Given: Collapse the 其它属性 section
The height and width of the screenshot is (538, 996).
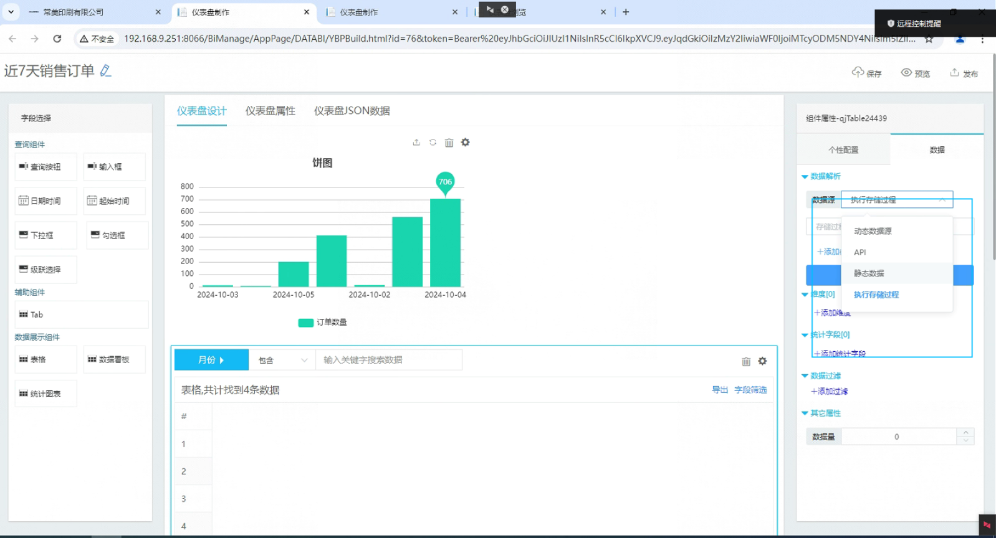Looking at the screenshot, I should tap(821, 413).
